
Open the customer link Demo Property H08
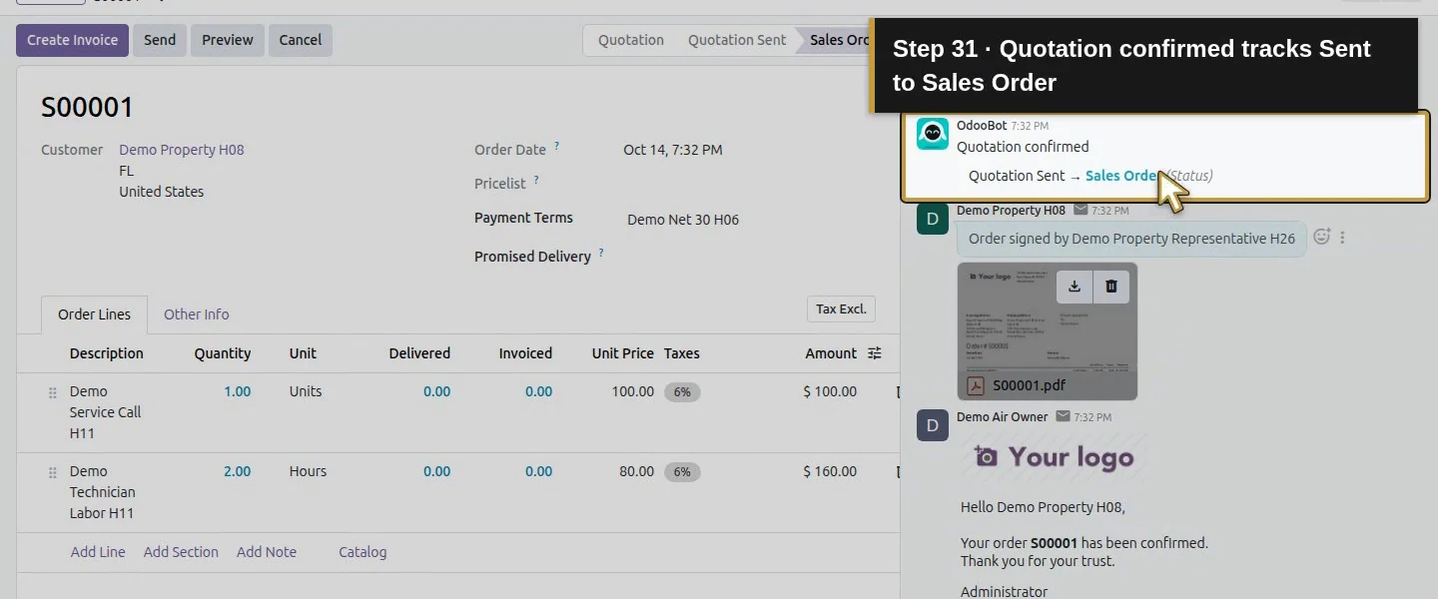(182, 150)
